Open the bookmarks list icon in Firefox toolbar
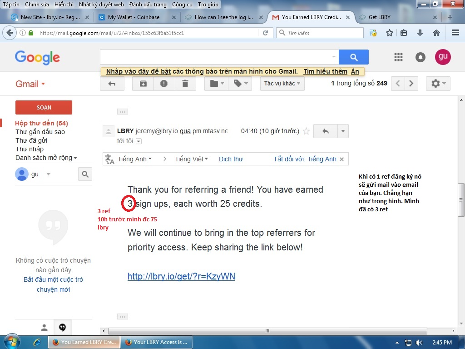The height and width of the screenshot is (349, 465). point(404,33)
